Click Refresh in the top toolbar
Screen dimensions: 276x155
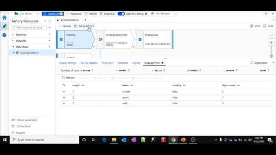pyautogui.click(x=91, y=14)
